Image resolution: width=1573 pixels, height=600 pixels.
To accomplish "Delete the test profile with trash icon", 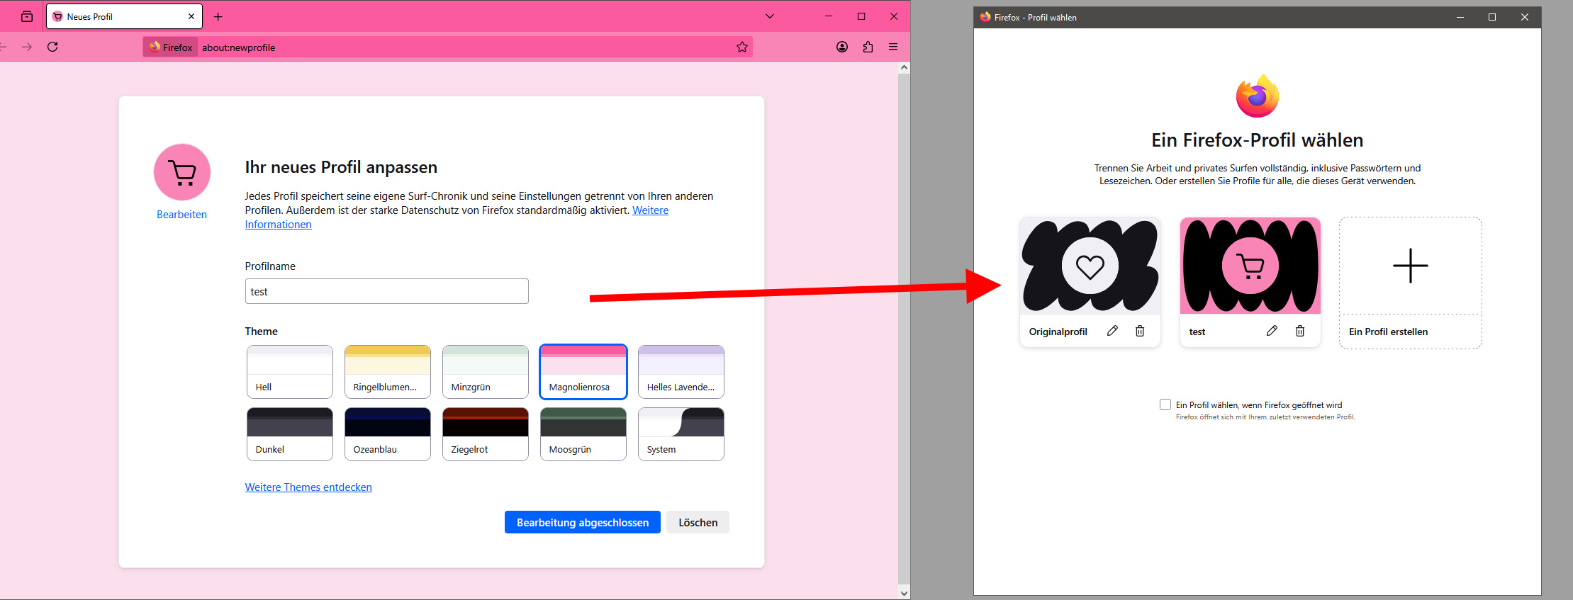I will [1300, 331].
